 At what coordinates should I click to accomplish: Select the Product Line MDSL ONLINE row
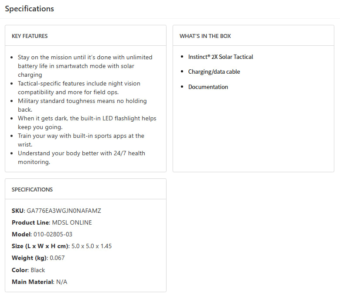point(52,222)
